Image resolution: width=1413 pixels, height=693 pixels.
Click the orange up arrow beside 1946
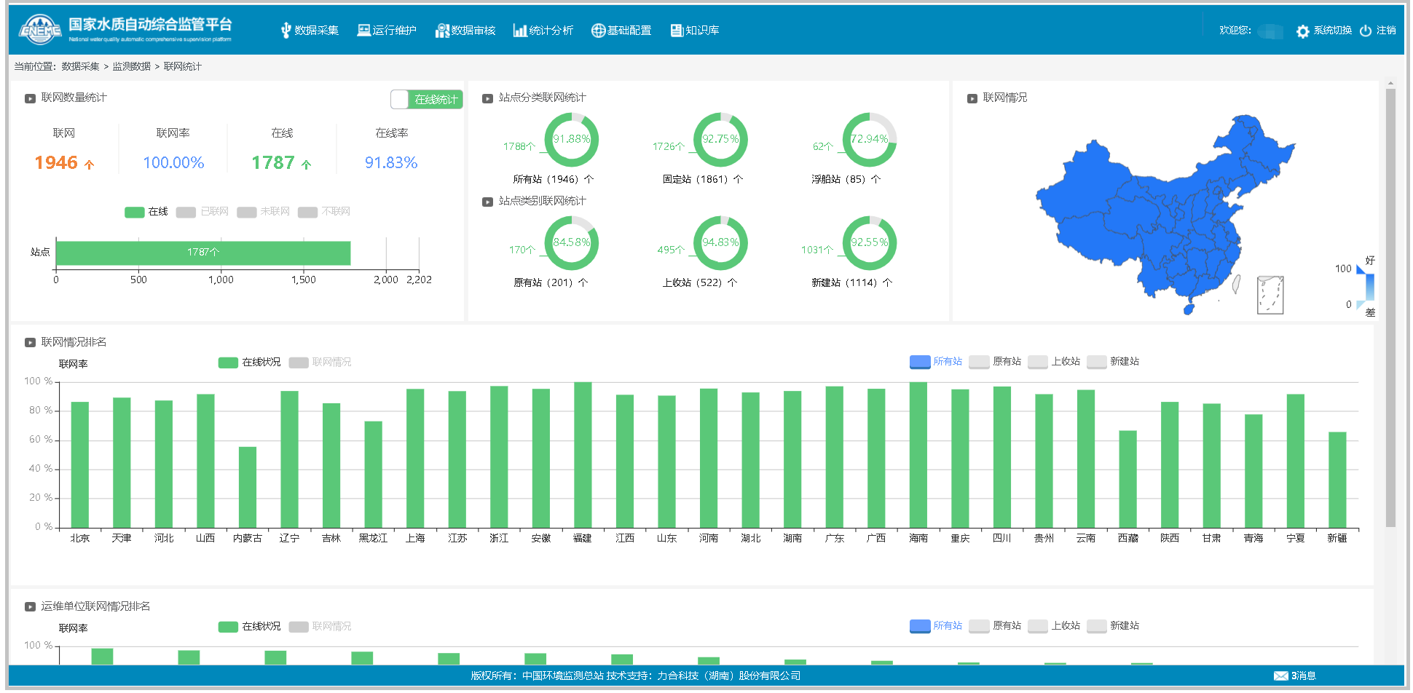tap(90, 165)
